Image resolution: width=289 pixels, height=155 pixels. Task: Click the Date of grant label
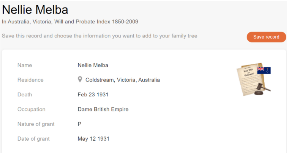(x=33, y=139)
